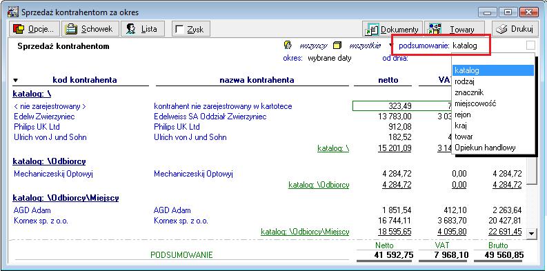Click green subtotal label 'katalog: \Odbiorcy\Miejscy'
The width and height of the screenshot is (547, 271).
tap(305, 232)
